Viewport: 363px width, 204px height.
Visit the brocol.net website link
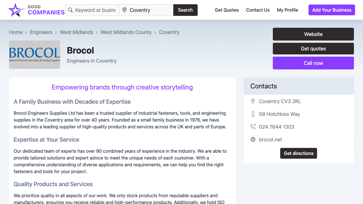271,139
